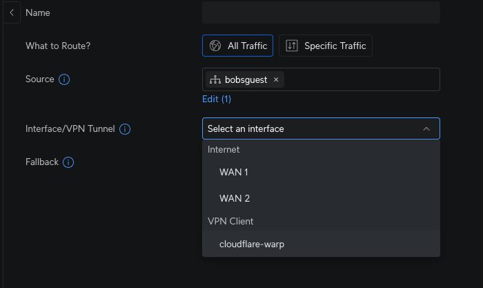Remove the bobsguest source tag
This screenshot has height=288, width=483.
276,80
